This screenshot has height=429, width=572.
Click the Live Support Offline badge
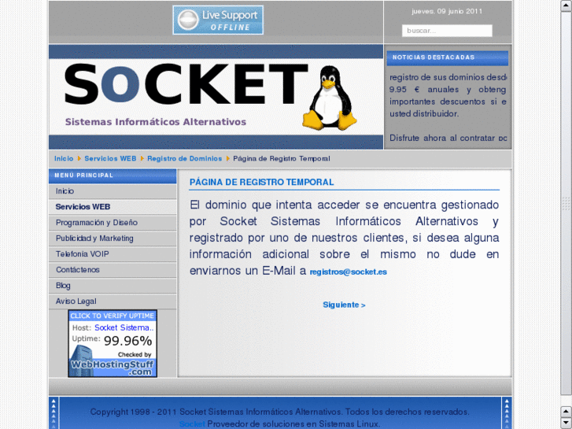coord(218,20)
